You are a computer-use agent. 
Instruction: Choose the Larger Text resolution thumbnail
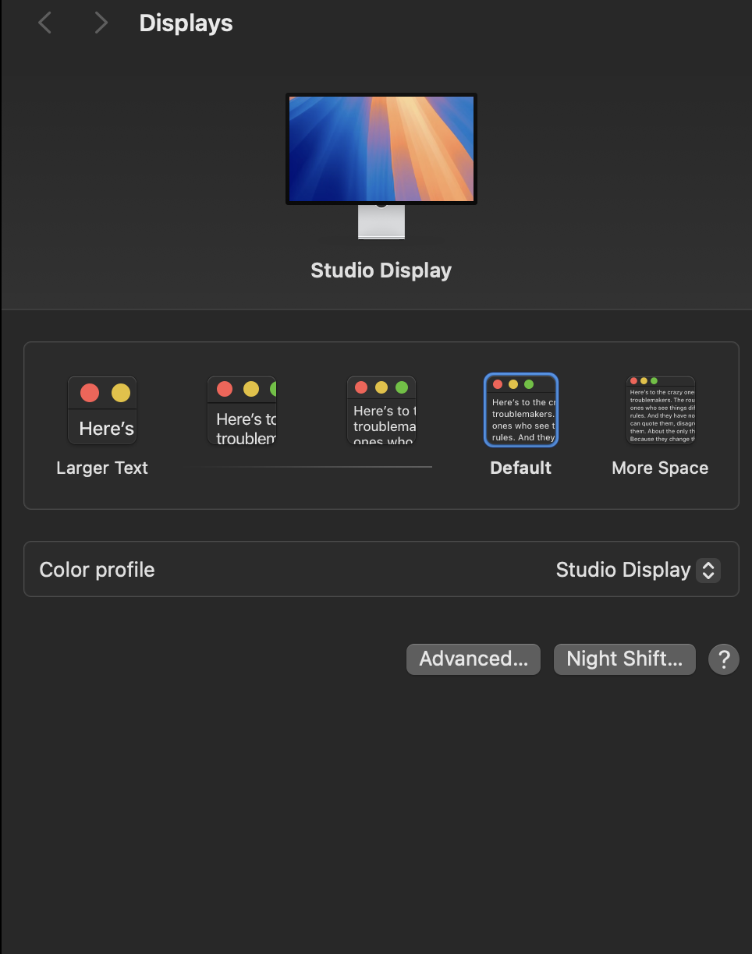tap(102, 411)
